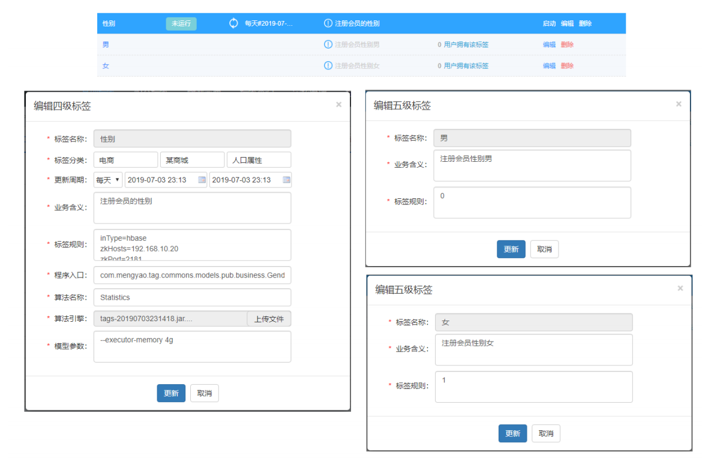
Task: Click the first 2019-07-03 23:13 date field
Action: (166, 180)
